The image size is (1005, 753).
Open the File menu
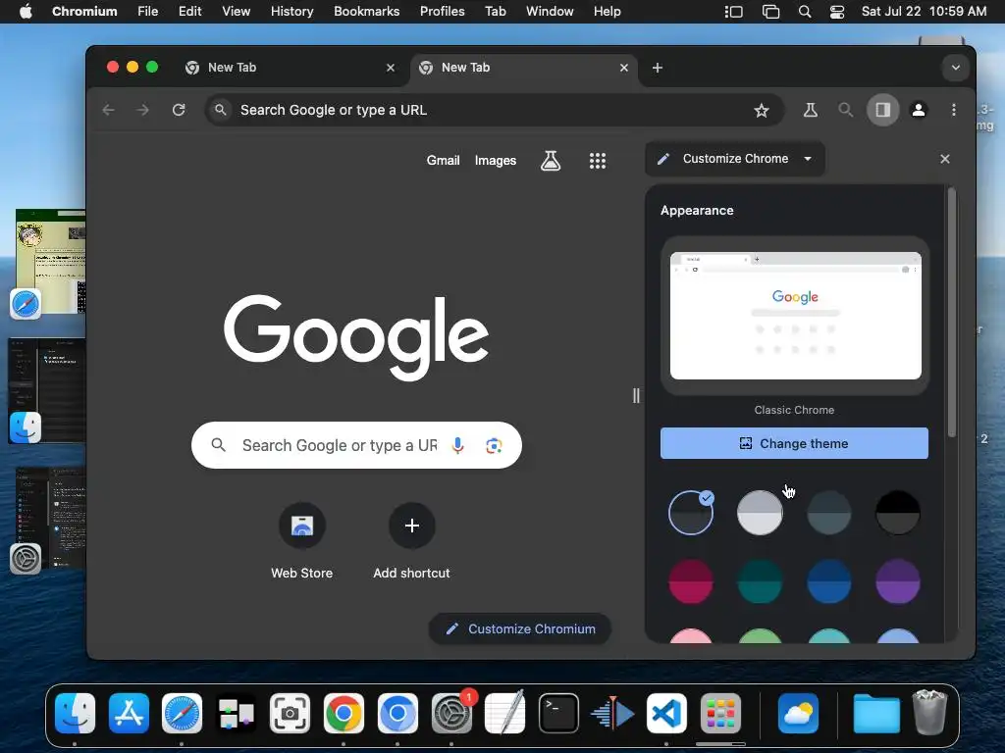coord(147,12)
